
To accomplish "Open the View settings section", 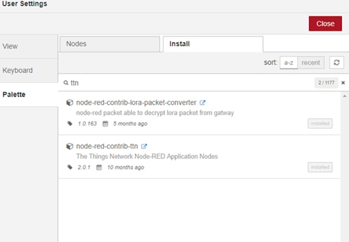I will click(x=29, y=46).
